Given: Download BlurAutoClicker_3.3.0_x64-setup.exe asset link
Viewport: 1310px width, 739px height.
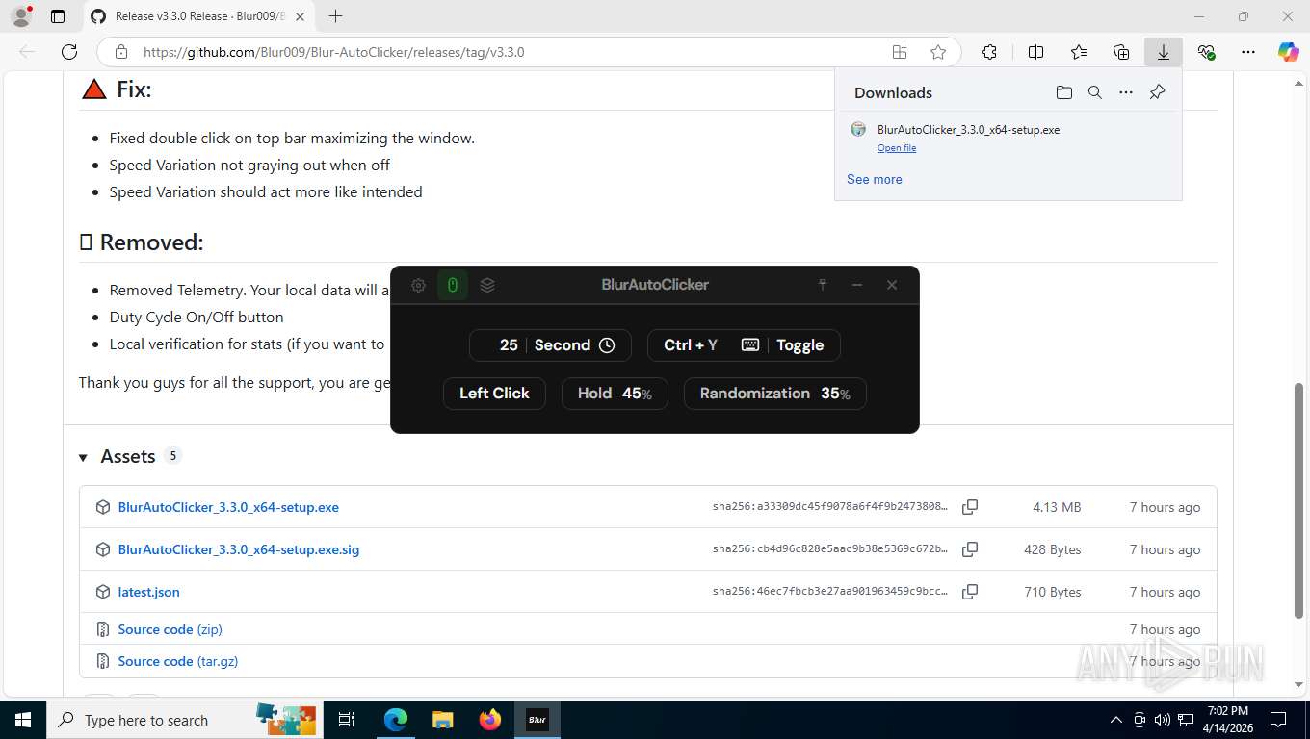Looking at the screenshot, I should pyautogui.click(x=228, y=507).
